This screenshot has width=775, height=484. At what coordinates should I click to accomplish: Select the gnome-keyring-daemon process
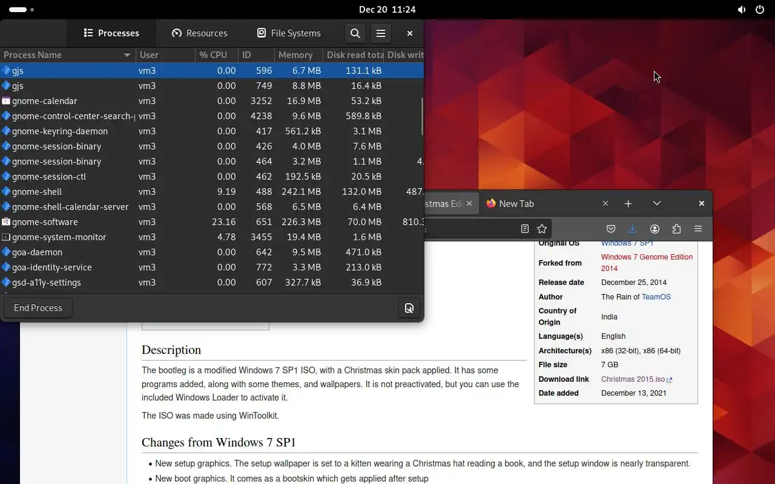tap(212, 131)
